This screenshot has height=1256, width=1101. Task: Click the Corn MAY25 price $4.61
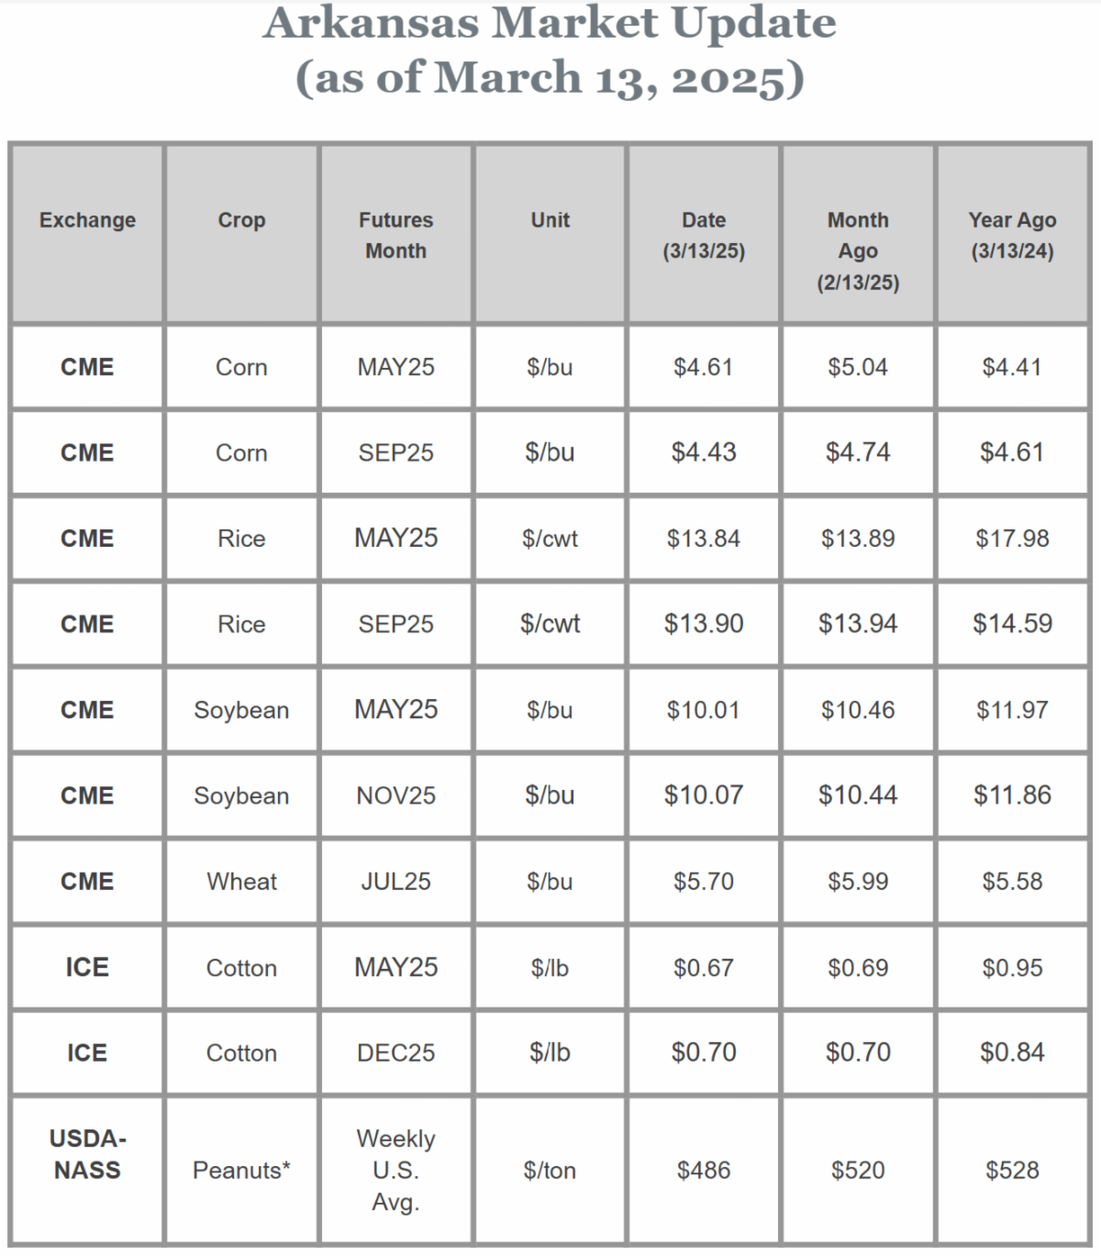click(704, 367)
